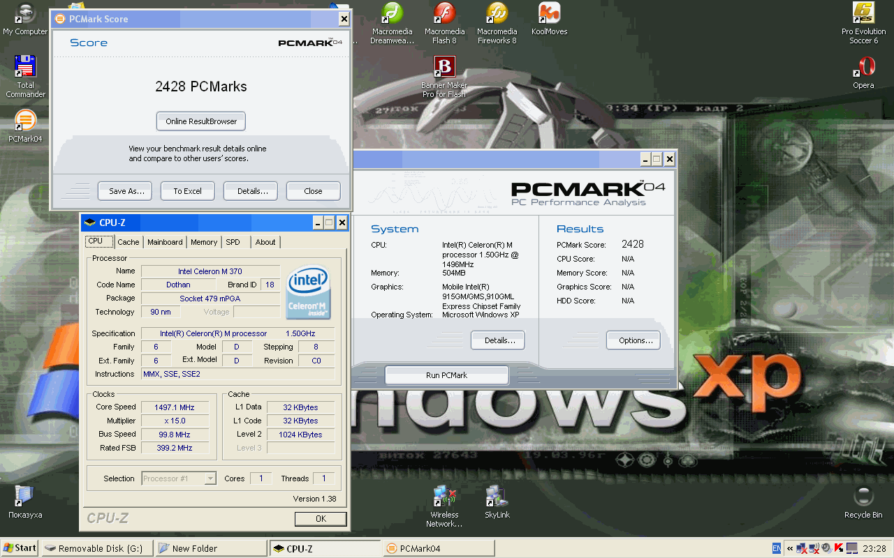Click the Code Name value Dothan
The height and width of the screenshot is (558, 894).
click(178, 285)
